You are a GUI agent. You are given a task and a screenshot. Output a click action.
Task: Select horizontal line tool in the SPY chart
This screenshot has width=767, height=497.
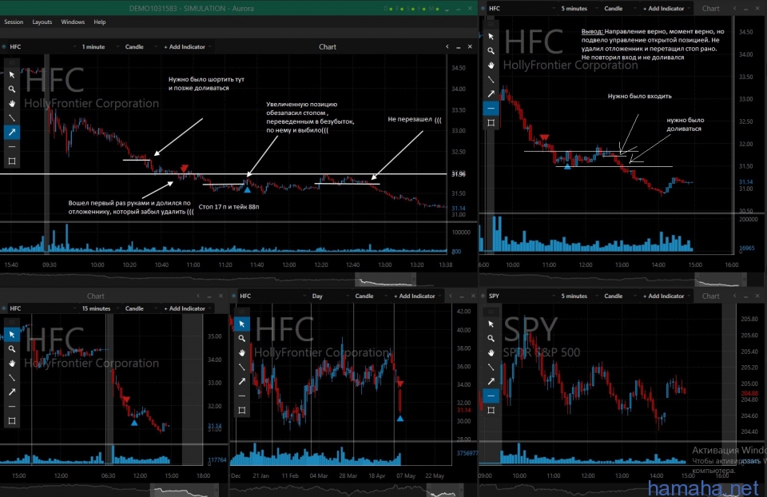click(x=491, y=396)
